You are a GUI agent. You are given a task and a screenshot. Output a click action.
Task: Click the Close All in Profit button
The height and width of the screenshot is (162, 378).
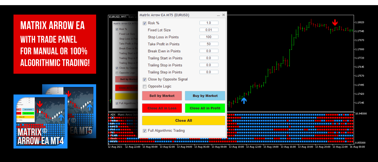point(205,108)
